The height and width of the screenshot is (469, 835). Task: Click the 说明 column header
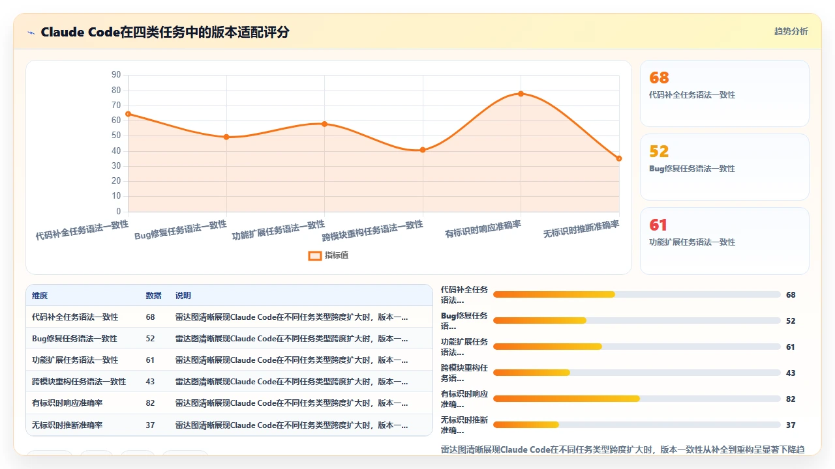pos(183,296)
